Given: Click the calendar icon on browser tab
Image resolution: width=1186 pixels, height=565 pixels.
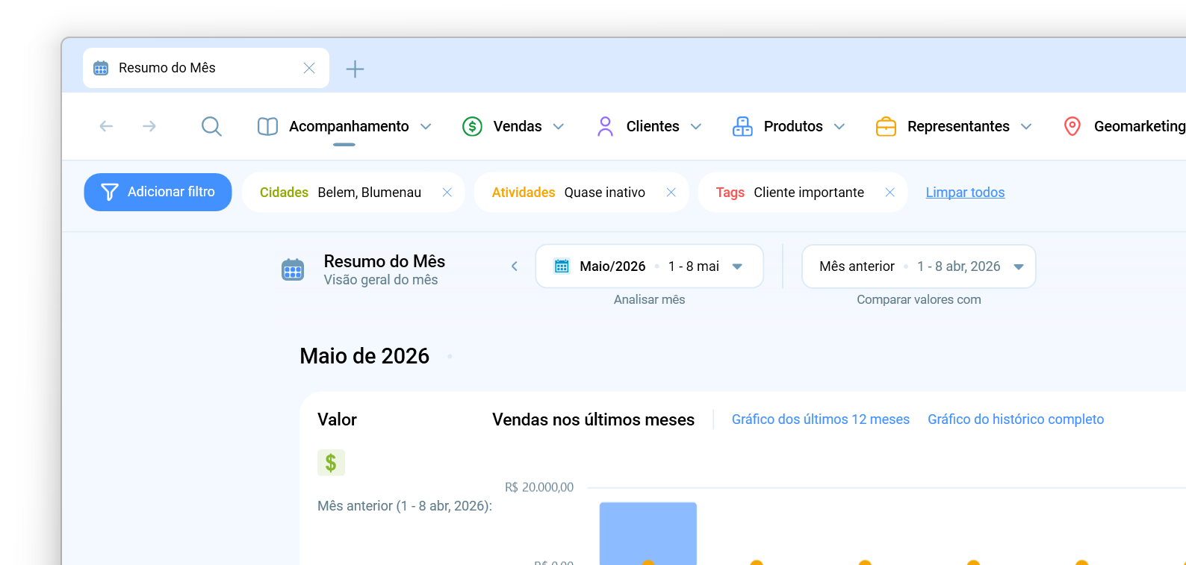Looking at the screenshot, I should pos(101,68).
